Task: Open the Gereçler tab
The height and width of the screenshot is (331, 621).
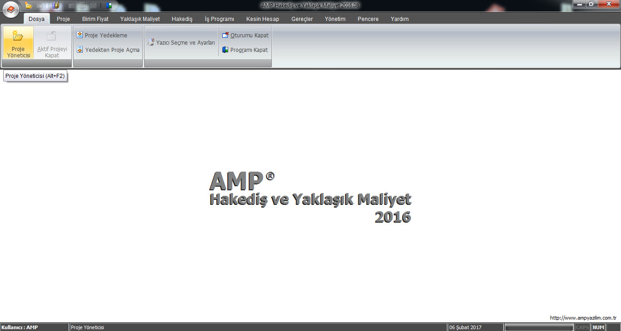Action: [x=302, y=19]
